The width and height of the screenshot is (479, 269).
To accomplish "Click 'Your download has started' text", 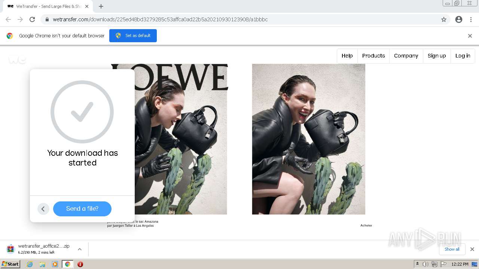I will [x=82, y=158].
